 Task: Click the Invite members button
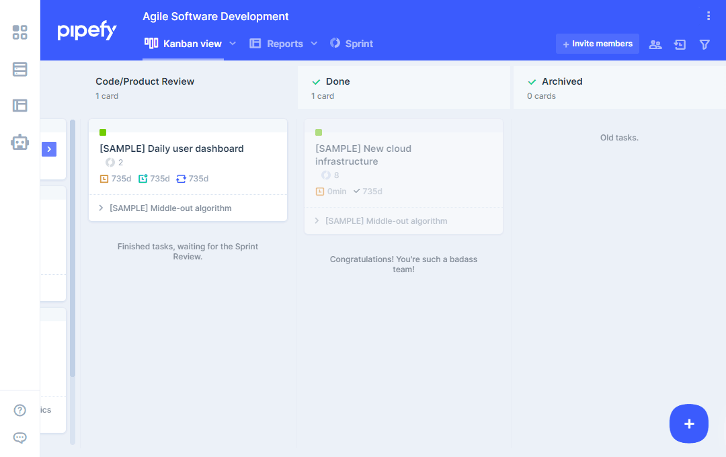[597, 44]
